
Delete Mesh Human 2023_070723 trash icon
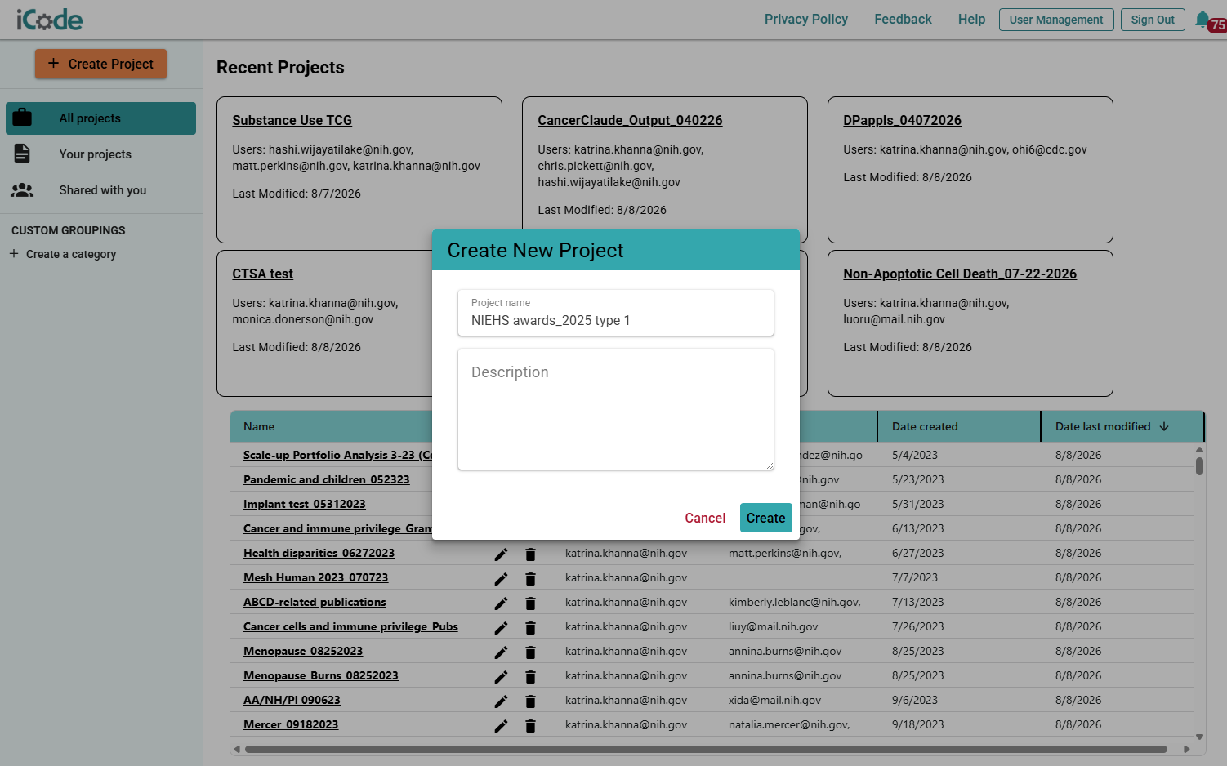(530, 579)
